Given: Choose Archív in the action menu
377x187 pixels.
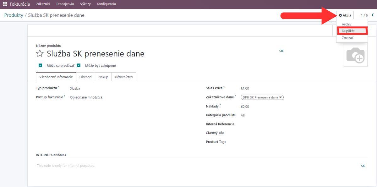Looking at the screenshot, I should [x=347, y=24].
